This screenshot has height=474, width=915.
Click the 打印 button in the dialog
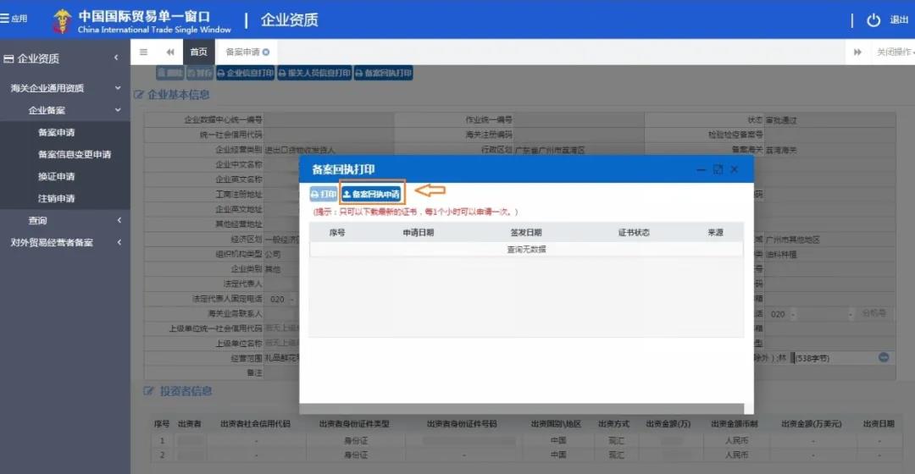[323, 195]
